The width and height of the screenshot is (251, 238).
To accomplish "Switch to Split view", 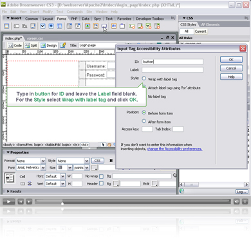I will (x=31, y=46).
